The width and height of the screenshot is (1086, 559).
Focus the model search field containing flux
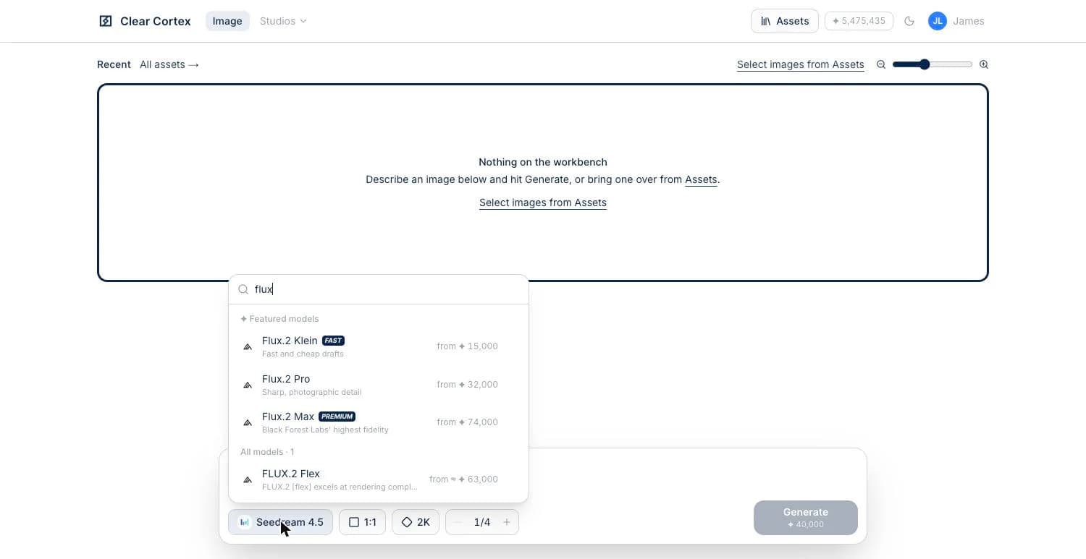(x=379, y=289)
